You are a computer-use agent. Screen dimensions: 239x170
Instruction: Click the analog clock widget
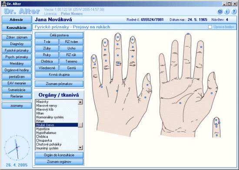[x=17, y=147]
